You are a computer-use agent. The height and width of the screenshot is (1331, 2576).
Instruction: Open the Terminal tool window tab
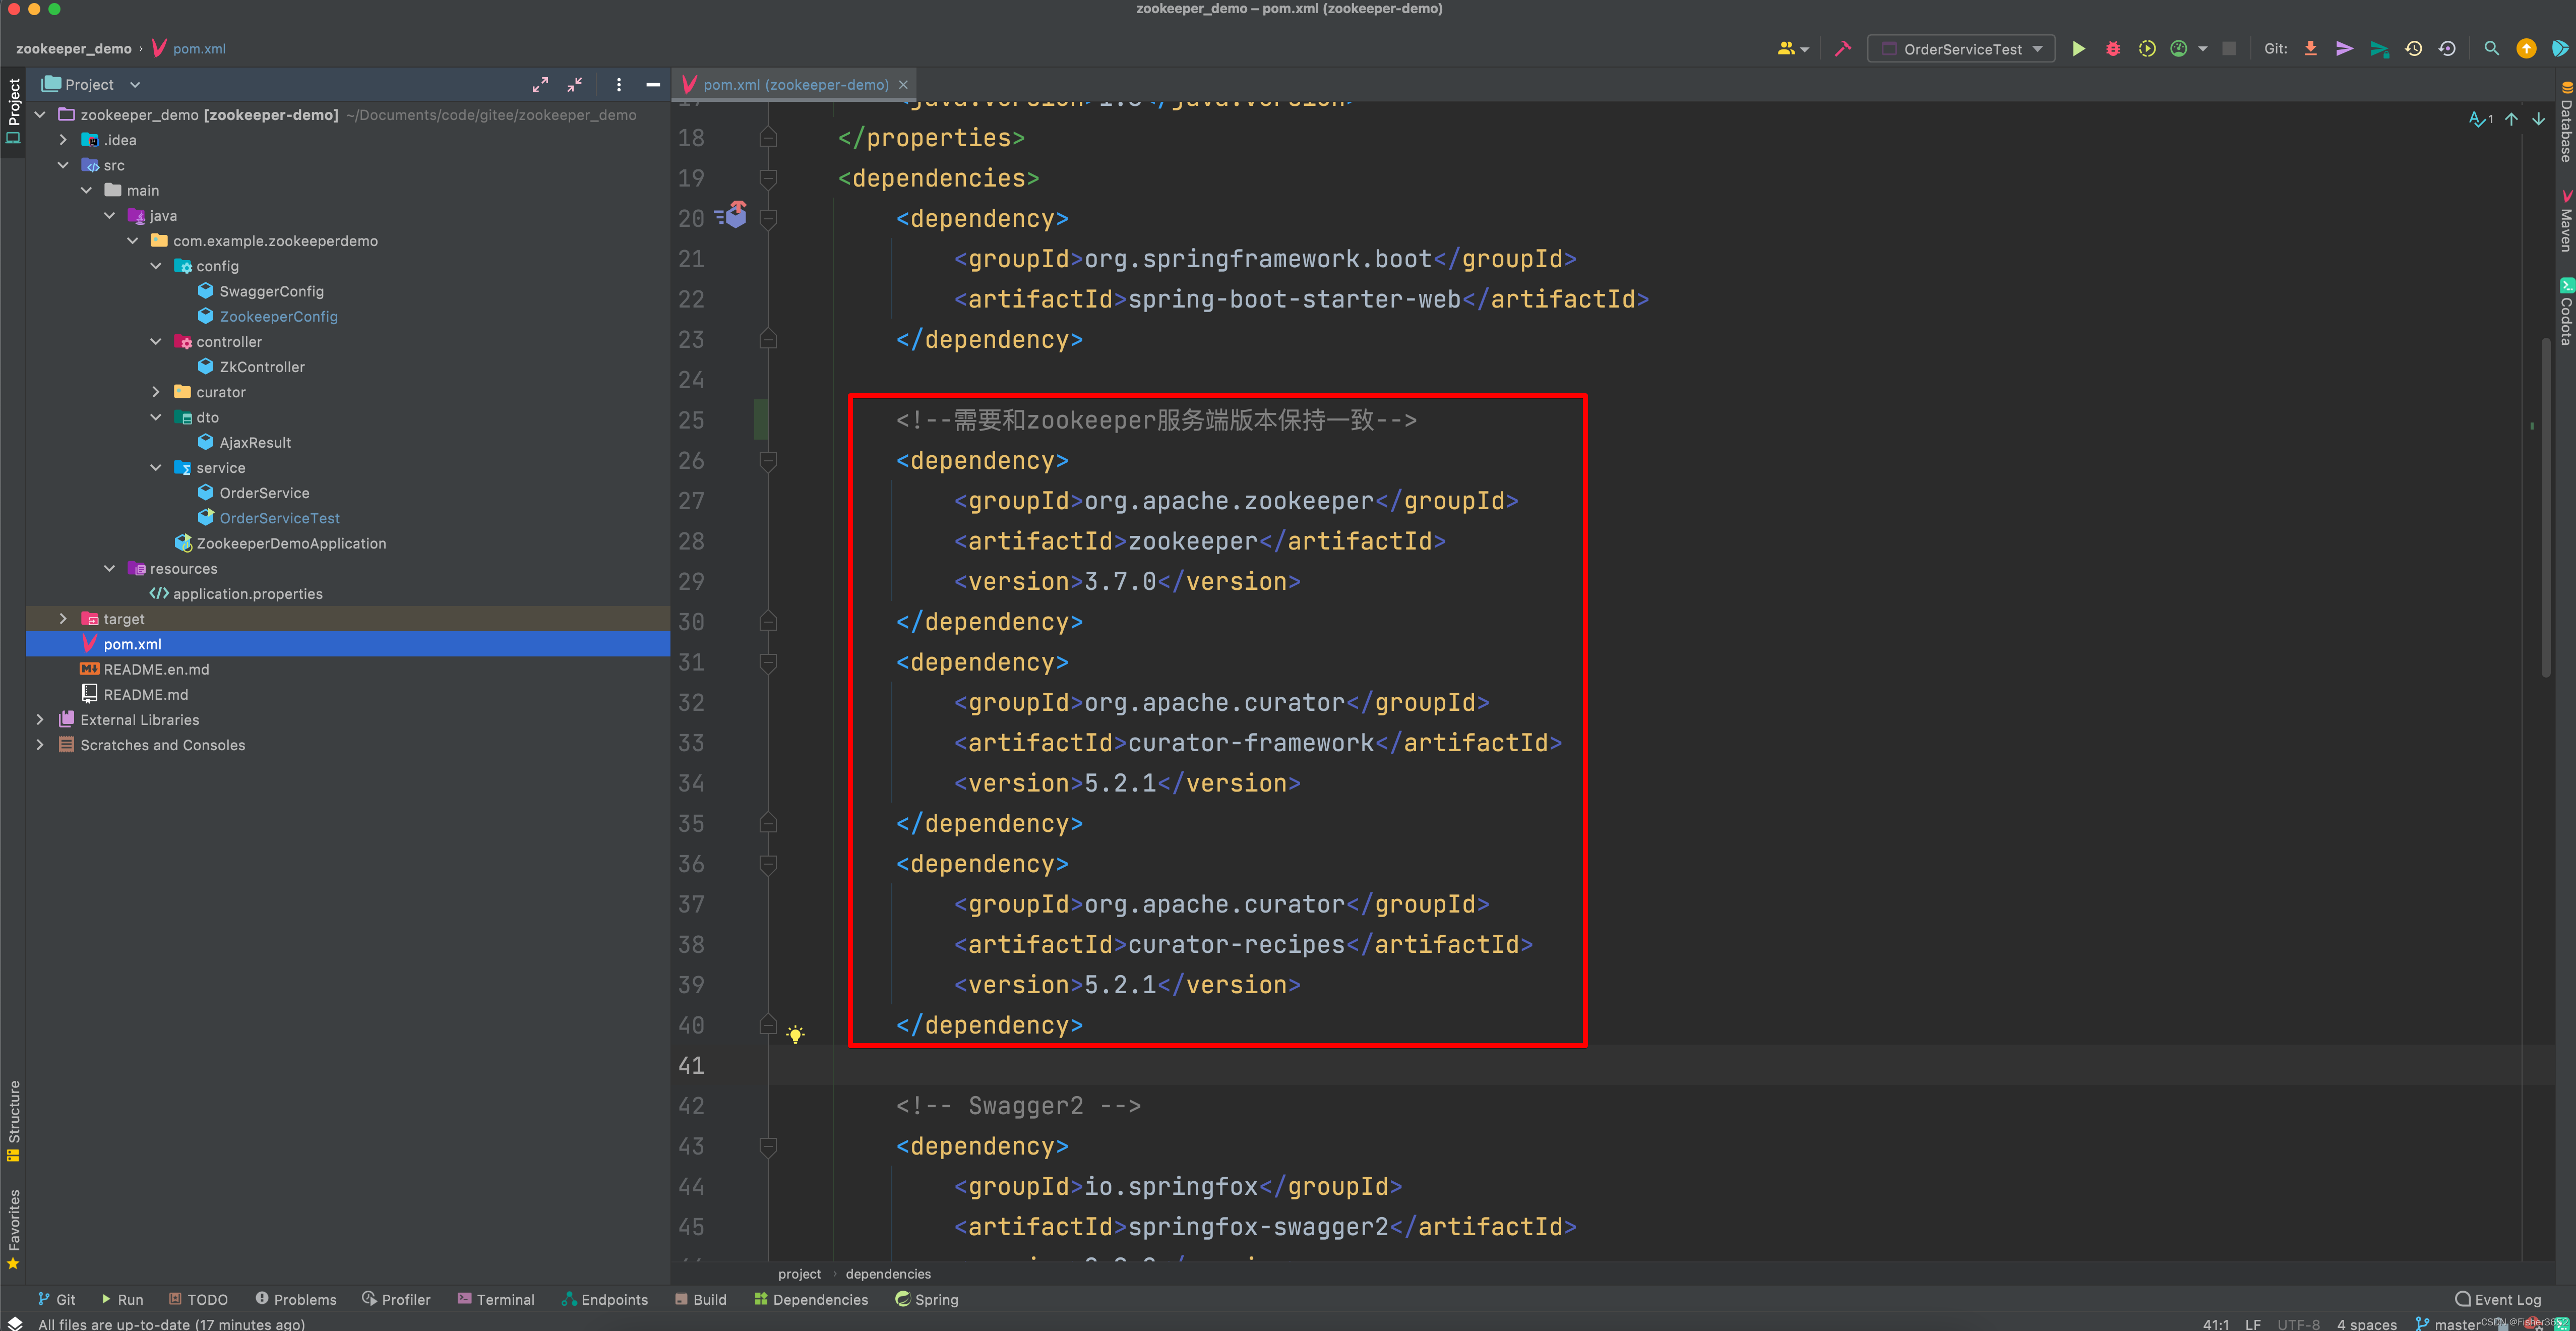[x=496, y=1299]
